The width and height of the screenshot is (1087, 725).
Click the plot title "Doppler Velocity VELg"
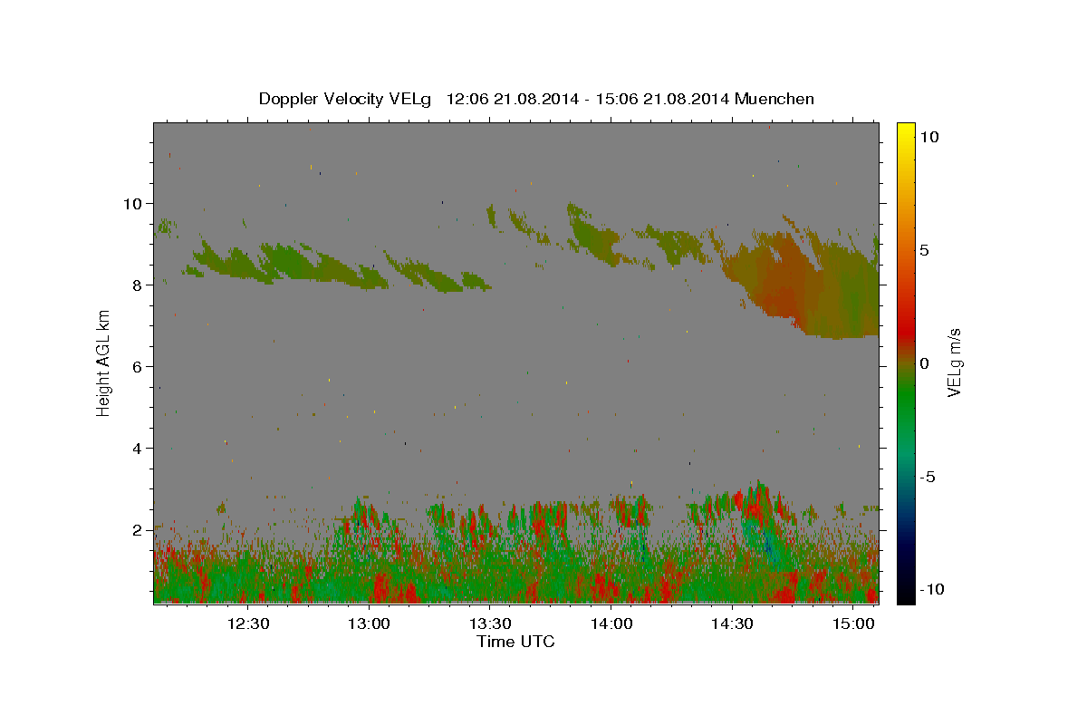346,99
